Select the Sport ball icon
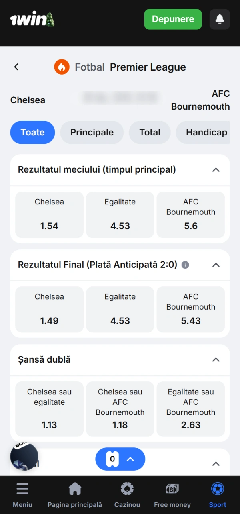Image resolution: width=240 pixels, height=514 pixels. pos(217,489)
